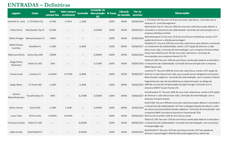Select the '0,3M€' commission cell

(83, 47)
